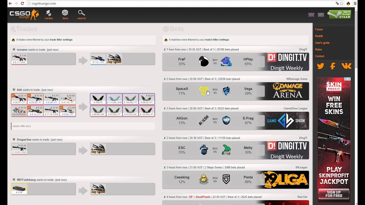Open Chrome hamburger menu

[x=355, y=3]
